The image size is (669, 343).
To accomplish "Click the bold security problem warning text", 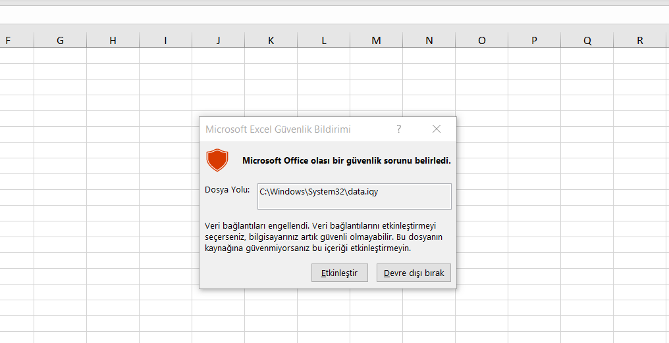I will coord(346,161).
